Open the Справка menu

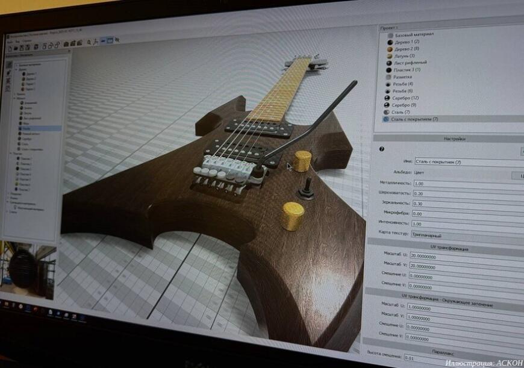tap(27, 42)
